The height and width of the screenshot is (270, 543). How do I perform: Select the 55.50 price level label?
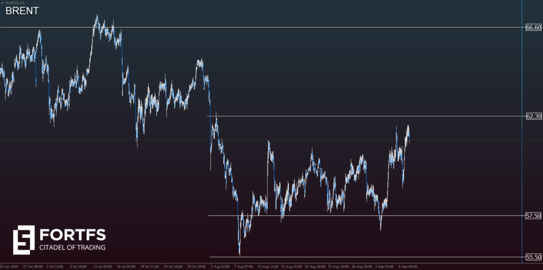point(533,257)
